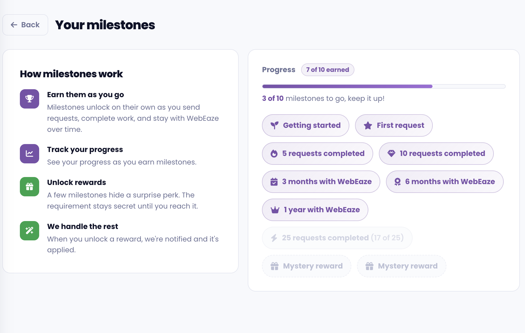This screenshot has width=525, height=333.
Task: Click the purple trophy icon
Action: pos(30,99)
